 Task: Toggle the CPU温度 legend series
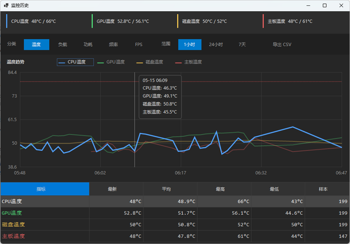[x=75, y=62]
